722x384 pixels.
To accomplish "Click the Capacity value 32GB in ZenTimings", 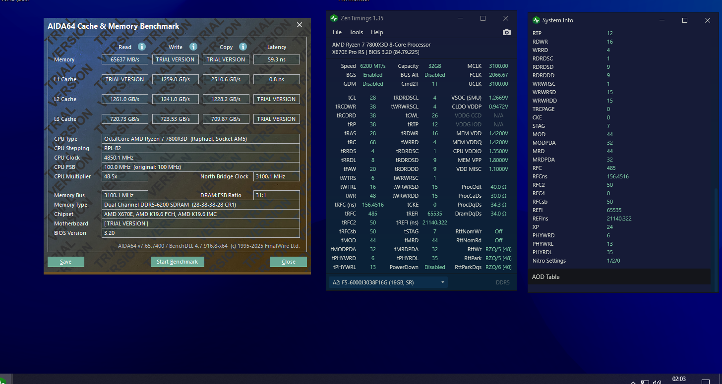I will (x=435, y=66).
